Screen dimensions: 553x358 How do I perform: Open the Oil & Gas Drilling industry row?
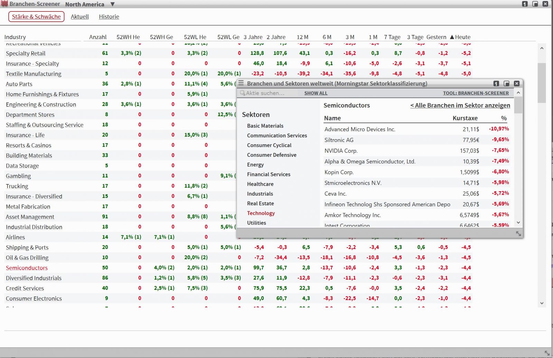pyautogui.click(x=27, y=258)
